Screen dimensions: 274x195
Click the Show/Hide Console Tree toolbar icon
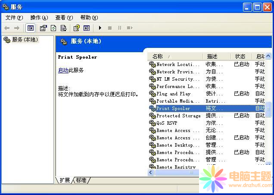[x=31, y=28]
